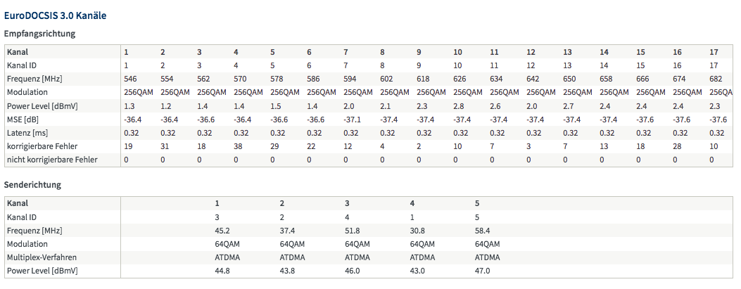
Task: Select the upstream frequency 30.8 value
Action: pyautogui.click(x=419, y=230)
